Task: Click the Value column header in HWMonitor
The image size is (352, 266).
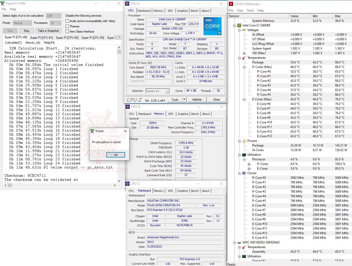Action: coord(300,16)
